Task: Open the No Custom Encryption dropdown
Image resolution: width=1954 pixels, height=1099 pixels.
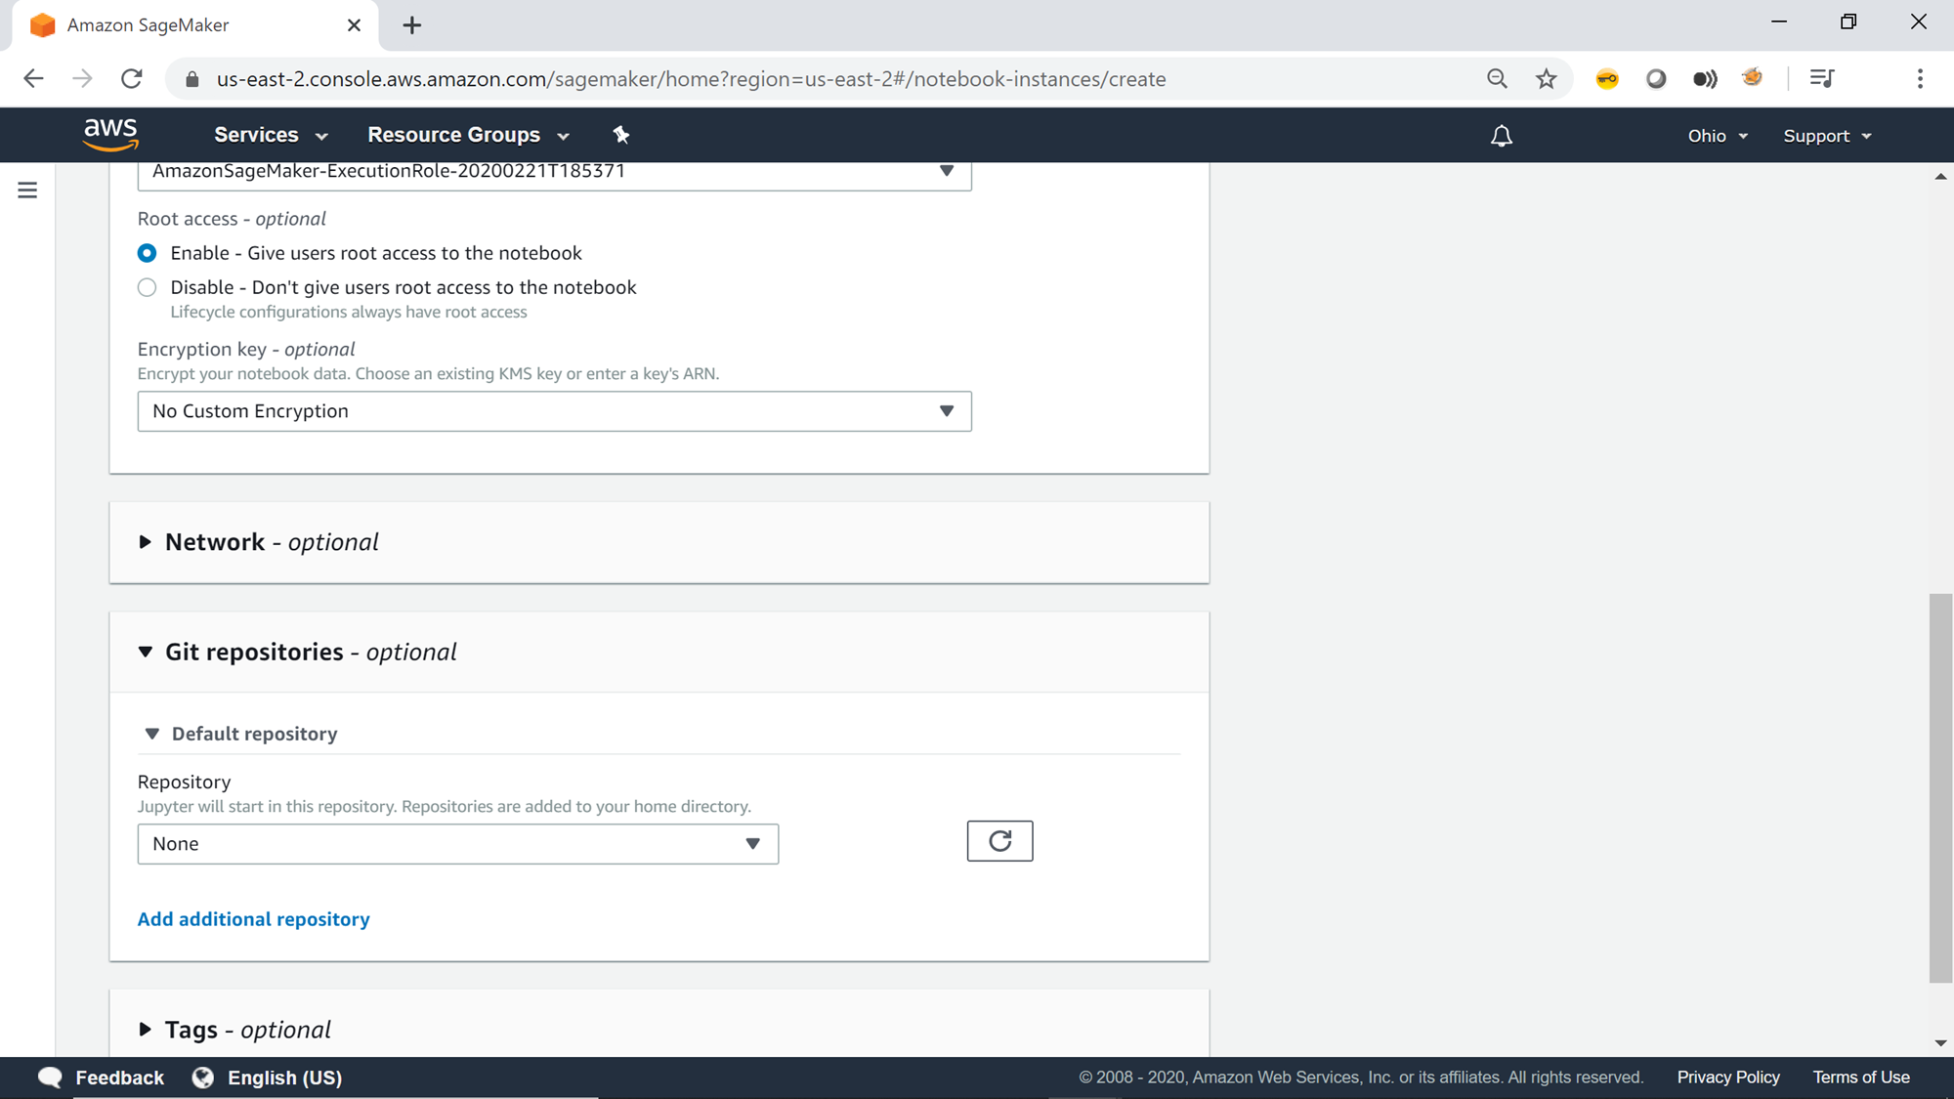Action: click(x=554, y=411)
